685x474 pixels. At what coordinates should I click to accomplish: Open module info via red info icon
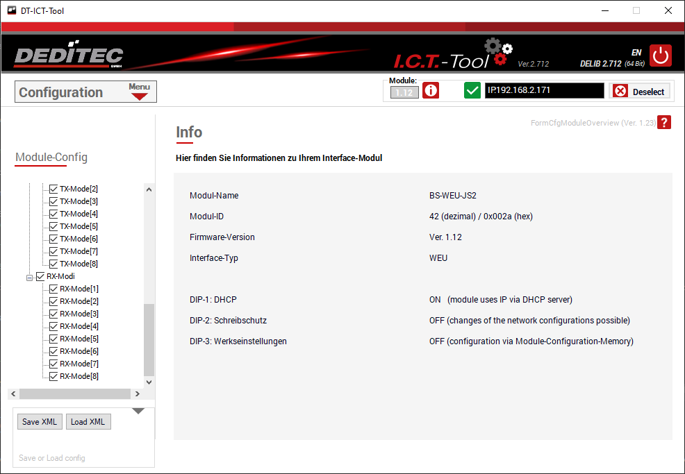tap(431, 91)
